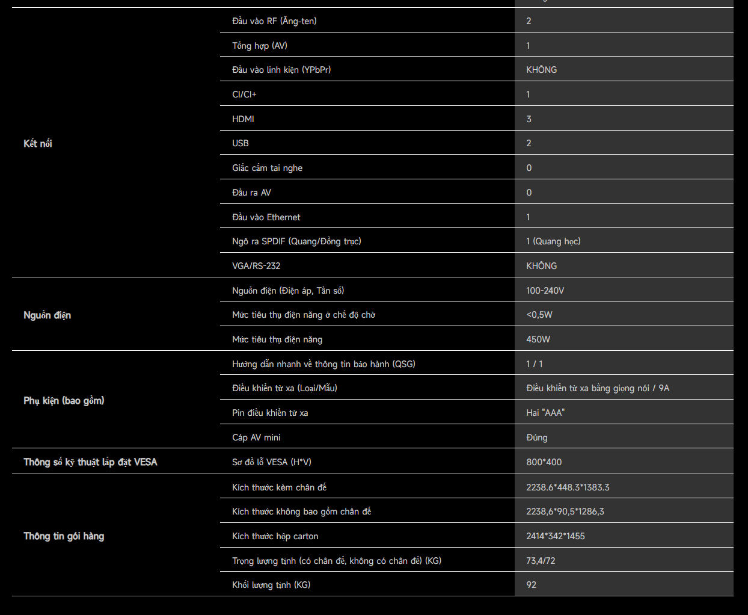Click the "Phụ kiện (bao gồm)" category heading
The height and width of the screenshot is (615, 748).
pyautogui.click(x=64, y=401)
